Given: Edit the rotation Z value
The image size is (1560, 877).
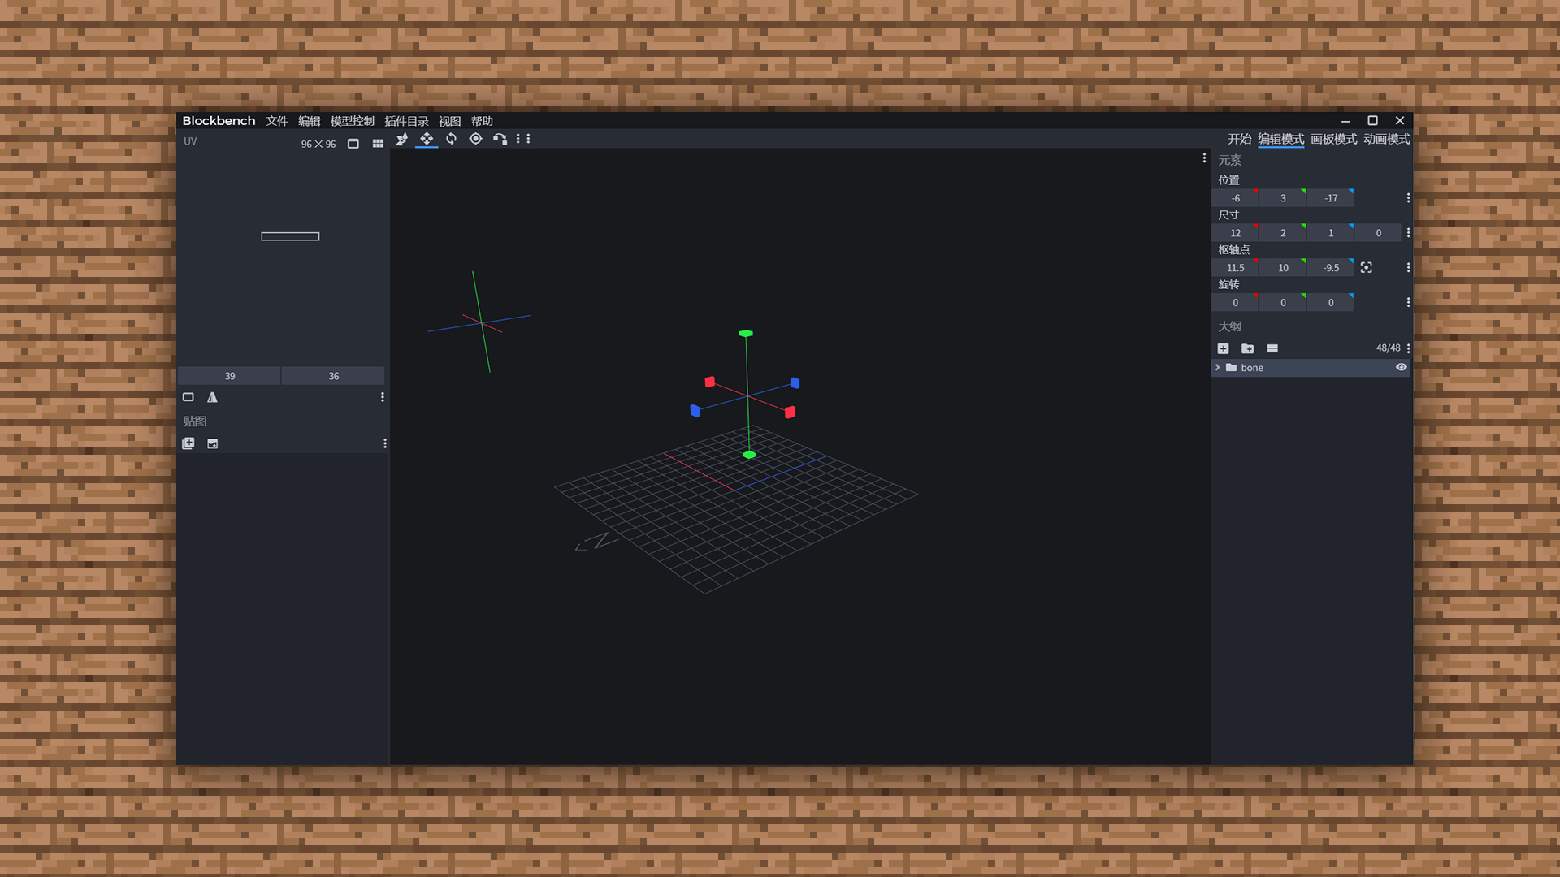Looking at the screenshot, I should (1331, 303).
